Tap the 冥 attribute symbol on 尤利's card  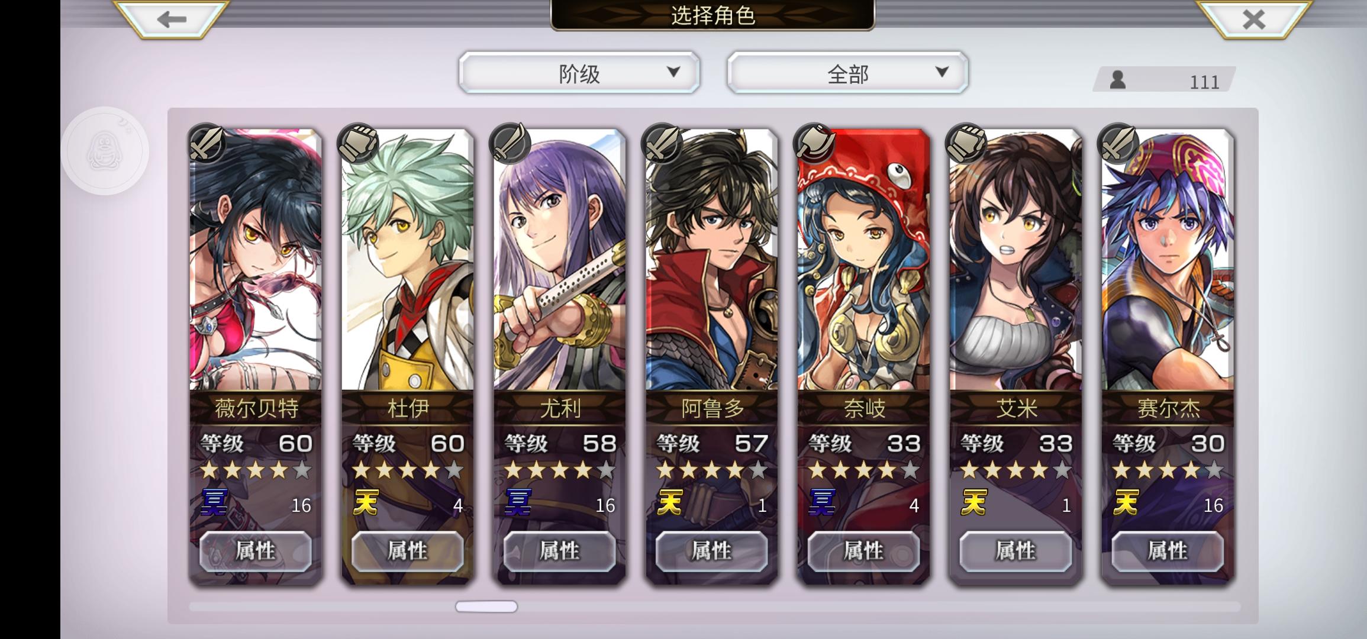pos(518,503)
